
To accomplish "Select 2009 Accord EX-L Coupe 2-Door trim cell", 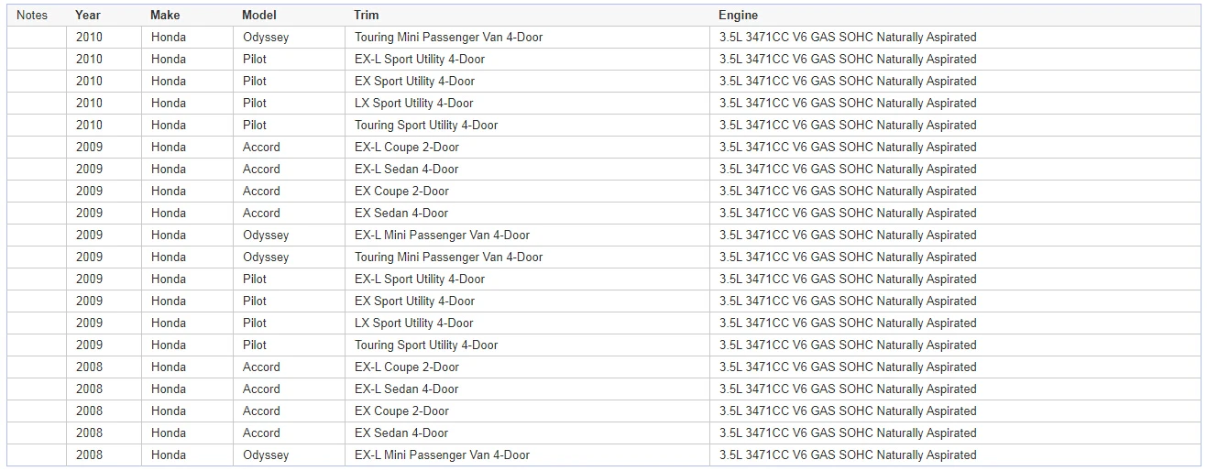I will pos(407,148).
